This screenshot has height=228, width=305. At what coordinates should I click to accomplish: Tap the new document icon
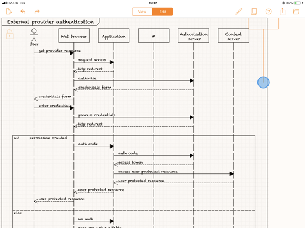coord(8,12)
